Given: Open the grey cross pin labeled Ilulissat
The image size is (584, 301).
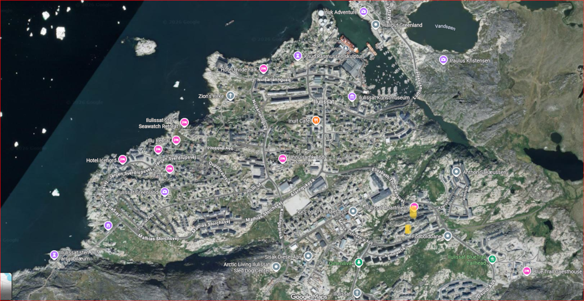Looking at the screenshot, I should pos(357,293).
